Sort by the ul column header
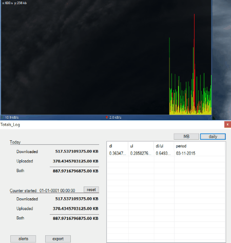Screen dimensions: 231x243 tap(141, 146)
